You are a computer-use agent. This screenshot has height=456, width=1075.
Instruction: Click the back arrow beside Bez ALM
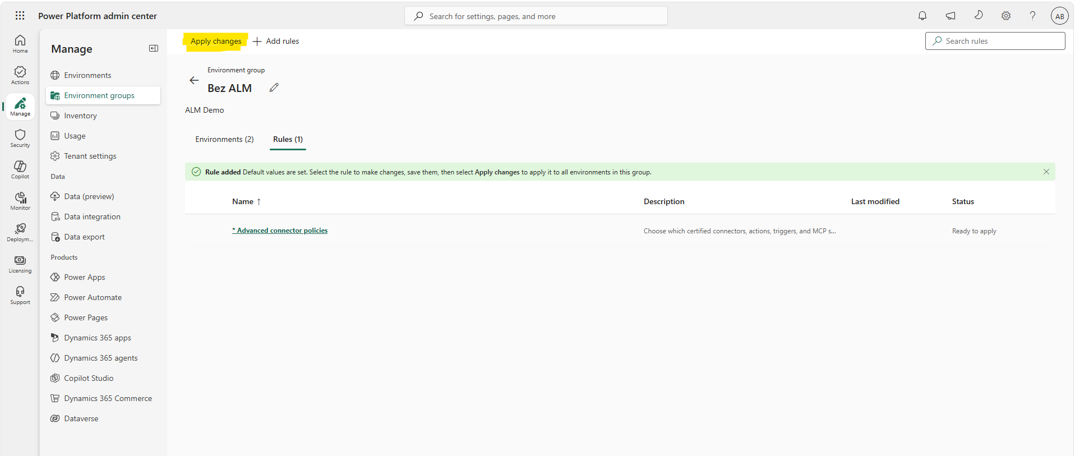[x=194, y=80]
